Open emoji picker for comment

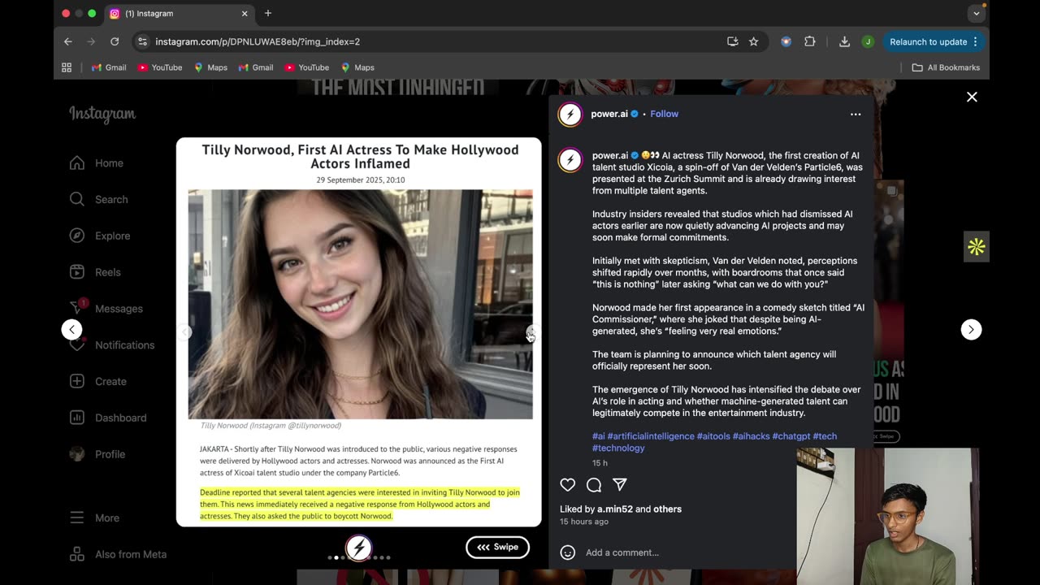568,552
